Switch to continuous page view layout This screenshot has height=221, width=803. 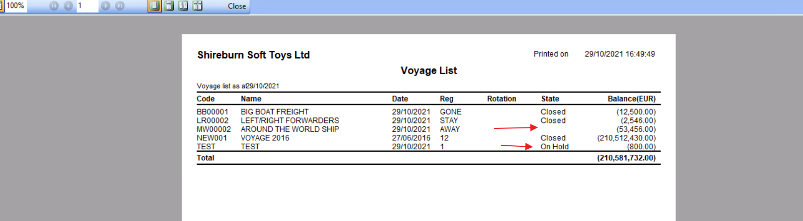169,6
